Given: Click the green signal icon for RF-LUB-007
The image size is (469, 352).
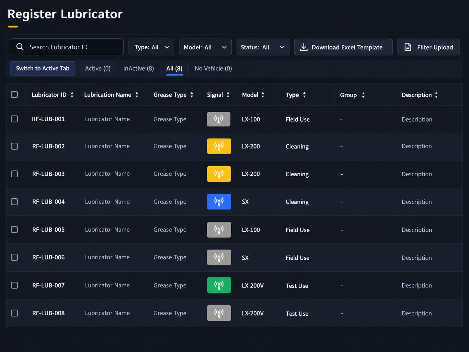Looking at the screenshot, I should [219, 285].
